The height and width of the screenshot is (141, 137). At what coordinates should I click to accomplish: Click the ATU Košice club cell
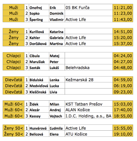(89, 134)
